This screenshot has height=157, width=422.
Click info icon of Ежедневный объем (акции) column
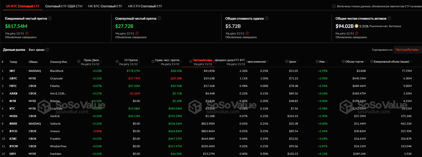point(372,62)
